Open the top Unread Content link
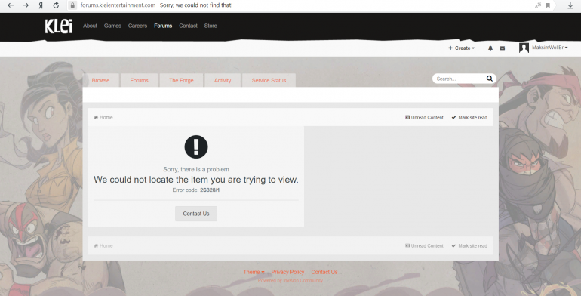Image resolution: width=581 pixels, height=296 pixels. click(x=424, y=117)
